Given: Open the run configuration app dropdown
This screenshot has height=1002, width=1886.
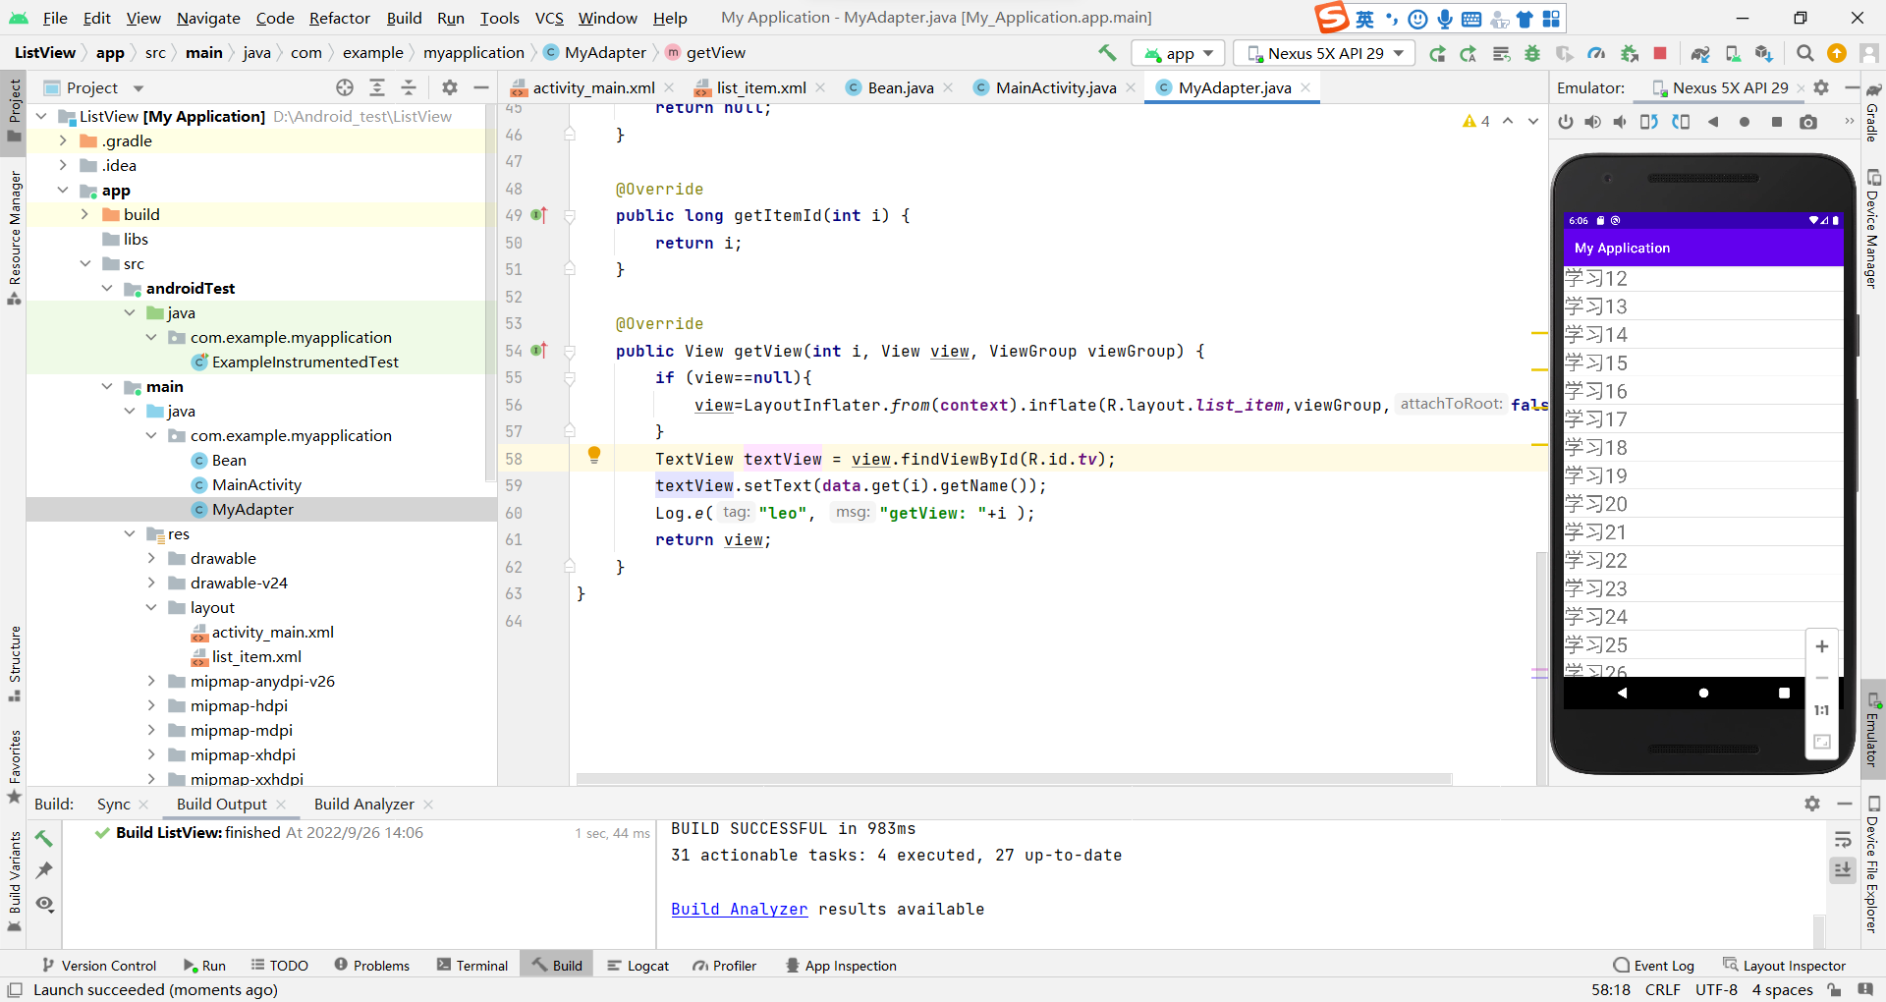Looking at the screenshot, I should (1177, 53).
